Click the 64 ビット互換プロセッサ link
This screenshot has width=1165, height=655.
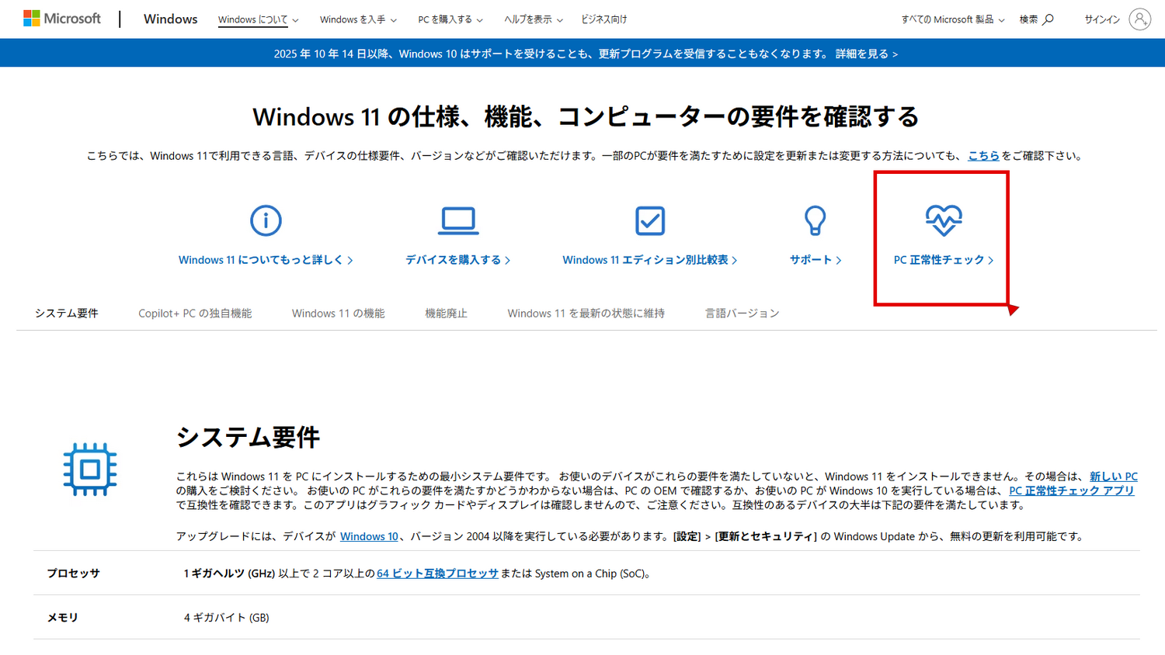pos(437,574)
